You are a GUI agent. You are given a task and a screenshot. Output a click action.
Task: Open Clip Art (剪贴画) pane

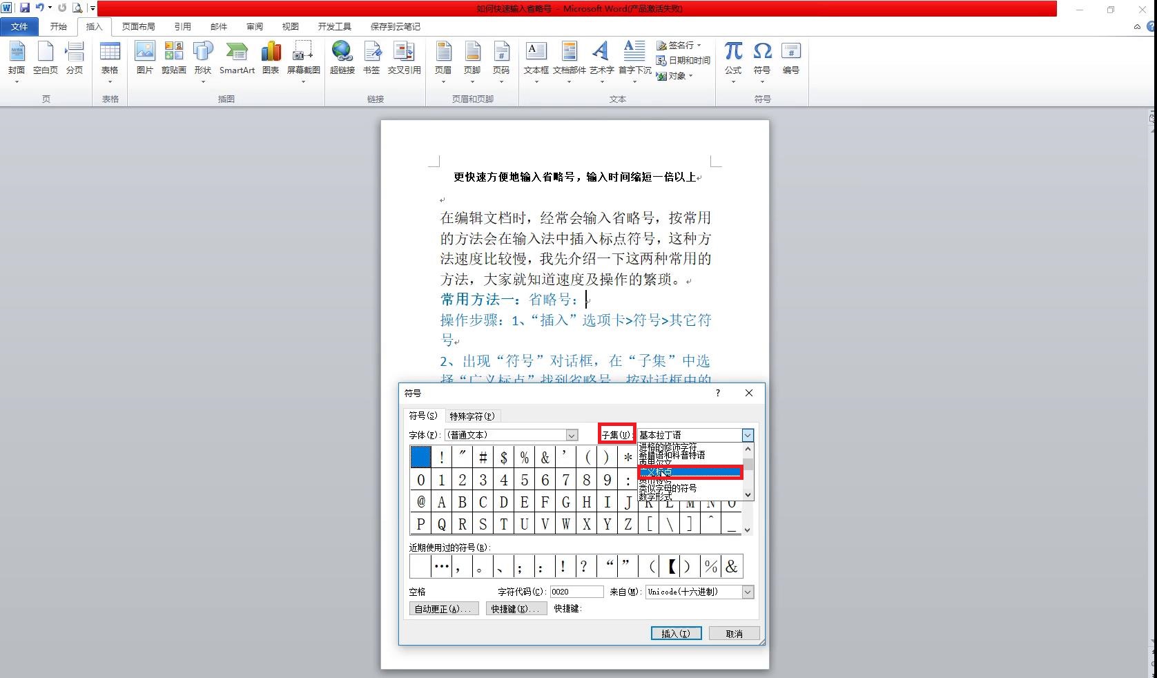[x=174, y=59]
